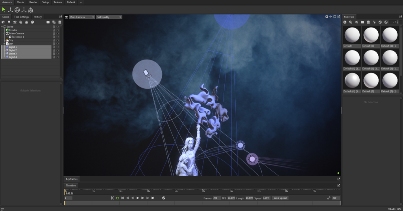
Task: Click the remove unused materials icon
Action: [357, 22]
